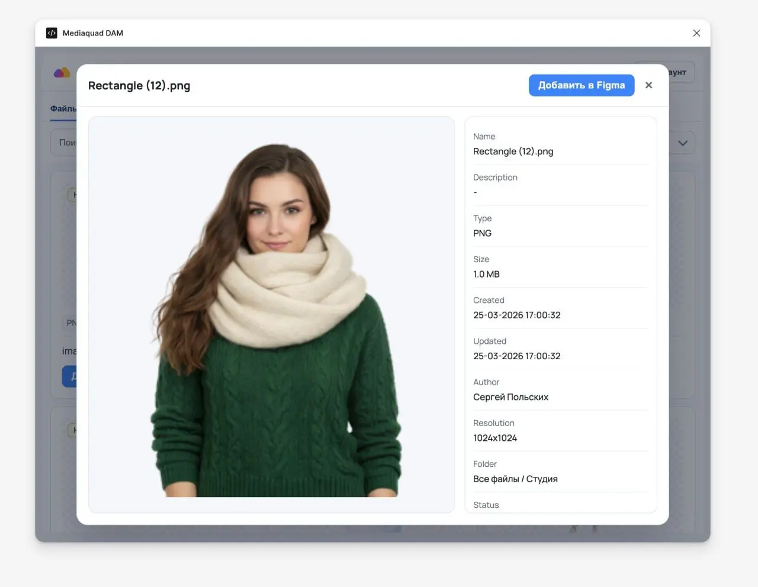Click the Type field label
The width and height of the screenshot is (758, 587).
coord(483,218)
